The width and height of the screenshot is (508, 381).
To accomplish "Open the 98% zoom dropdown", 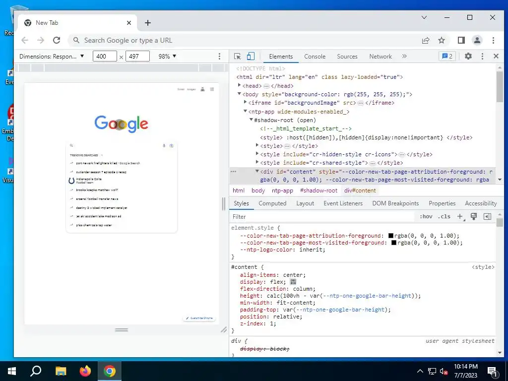I will point(167,57).
